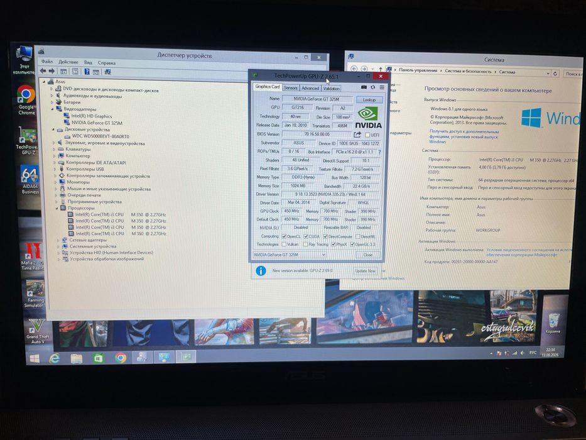The width and height of the screenshot is (586, 440).
Task: Click the properties icon in Device Manager toolbar
Action: click(75, 71)
